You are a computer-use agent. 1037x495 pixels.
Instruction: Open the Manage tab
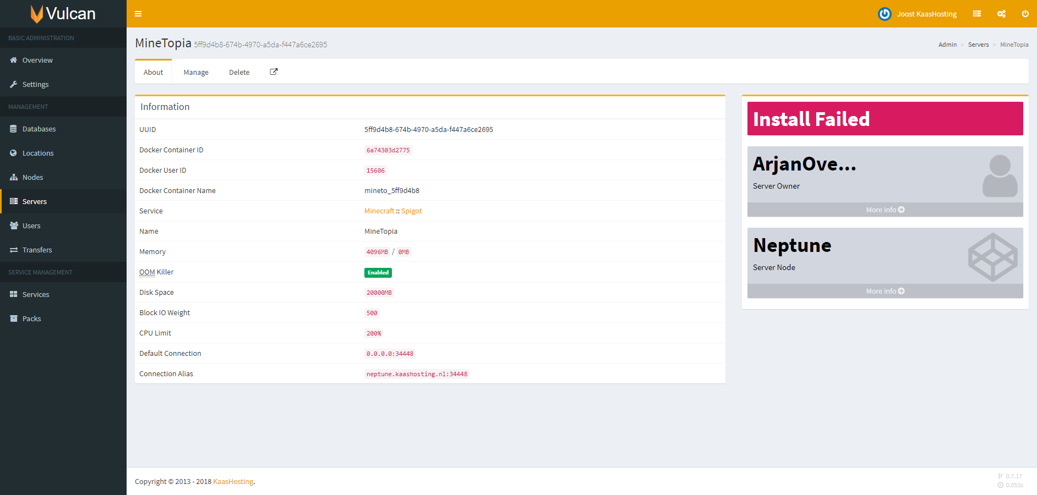(196, 73)
